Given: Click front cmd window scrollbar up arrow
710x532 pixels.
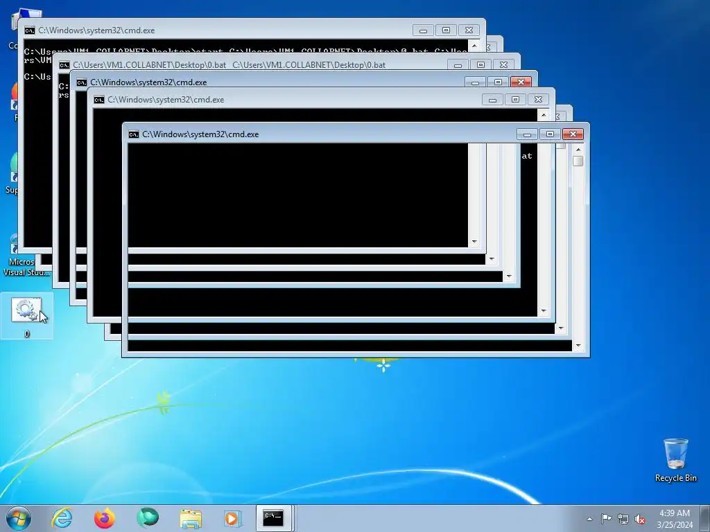Looking at the screenshot, I should point(578,150).
